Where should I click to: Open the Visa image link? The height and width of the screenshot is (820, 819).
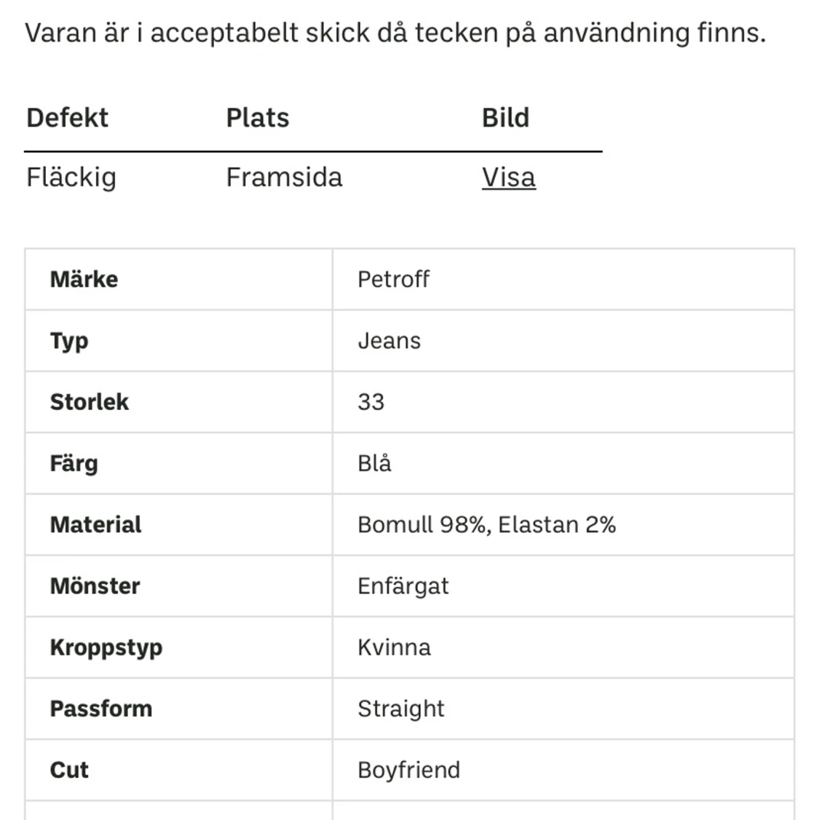pos(508,178)
